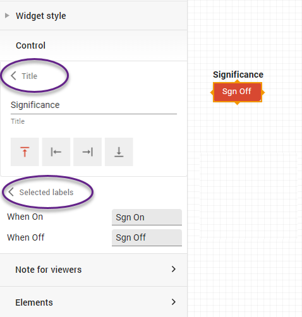Align title to the left side
This screenshot has height=317, width=302.
click(x=56, y=152)
